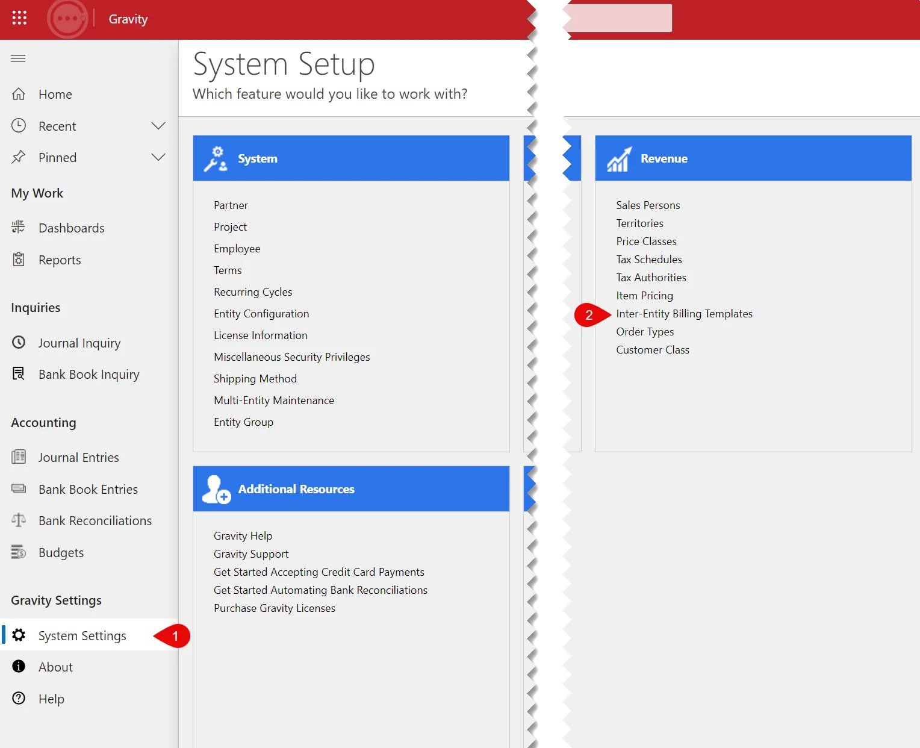Open the Terms link

tap(228, 270)
